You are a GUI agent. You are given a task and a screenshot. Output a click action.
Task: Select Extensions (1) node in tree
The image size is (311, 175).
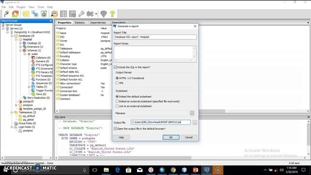35,47
